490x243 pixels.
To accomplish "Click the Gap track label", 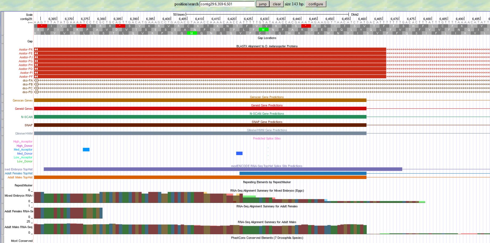I will click(30, 41).
